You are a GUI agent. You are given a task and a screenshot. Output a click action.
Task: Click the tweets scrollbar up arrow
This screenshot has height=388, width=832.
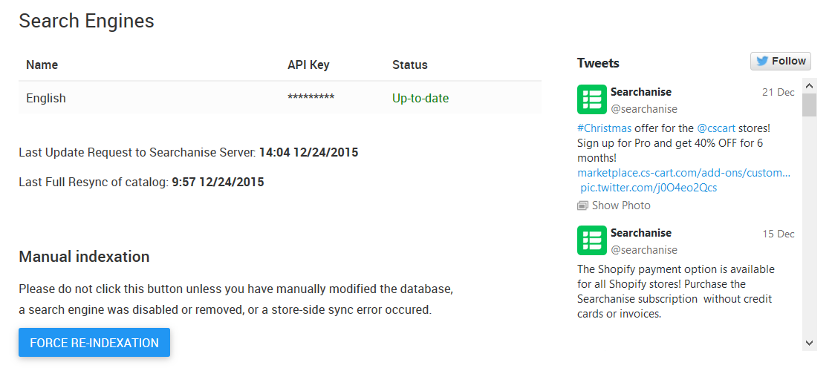pyautogui.click(x=809, y=85)
